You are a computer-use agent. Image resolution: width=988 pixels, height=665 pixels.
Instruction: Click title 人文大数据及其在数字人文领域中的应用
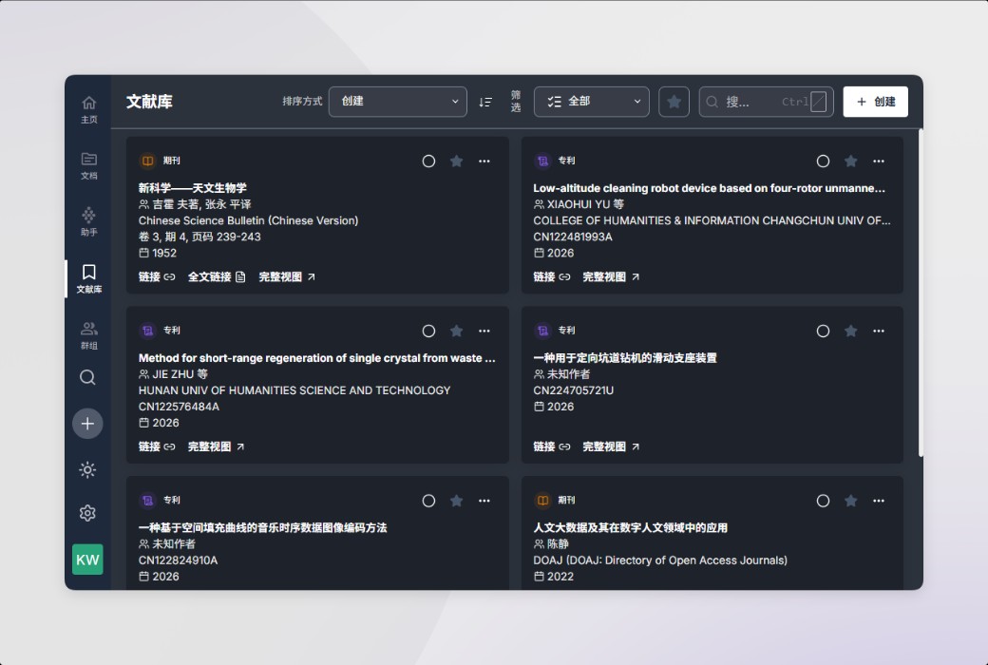(630, 527)
